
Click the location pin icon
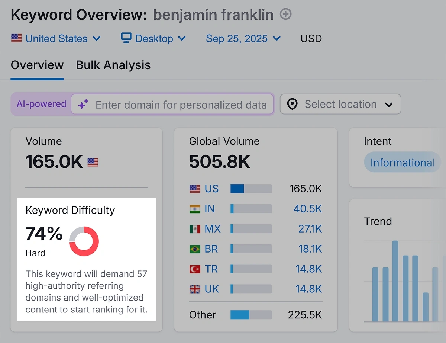pyautogui.click(x=293, y=104)
